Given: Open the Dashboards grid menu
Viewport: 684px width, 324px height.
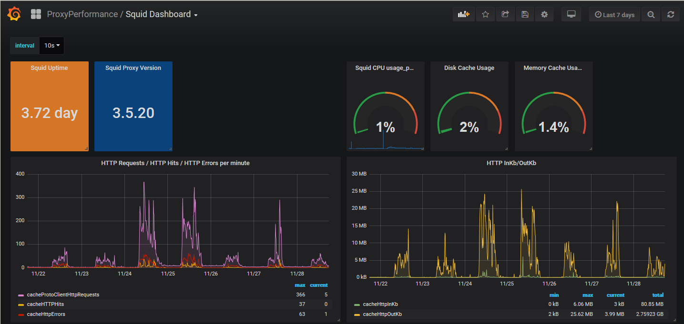Looking at the screenshot, I should point(36,14).
